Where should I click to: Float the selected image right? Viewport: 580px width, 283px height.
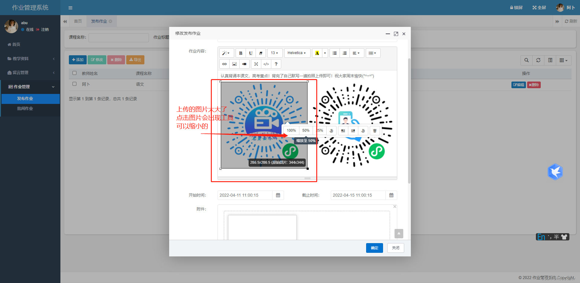(353, 131)
